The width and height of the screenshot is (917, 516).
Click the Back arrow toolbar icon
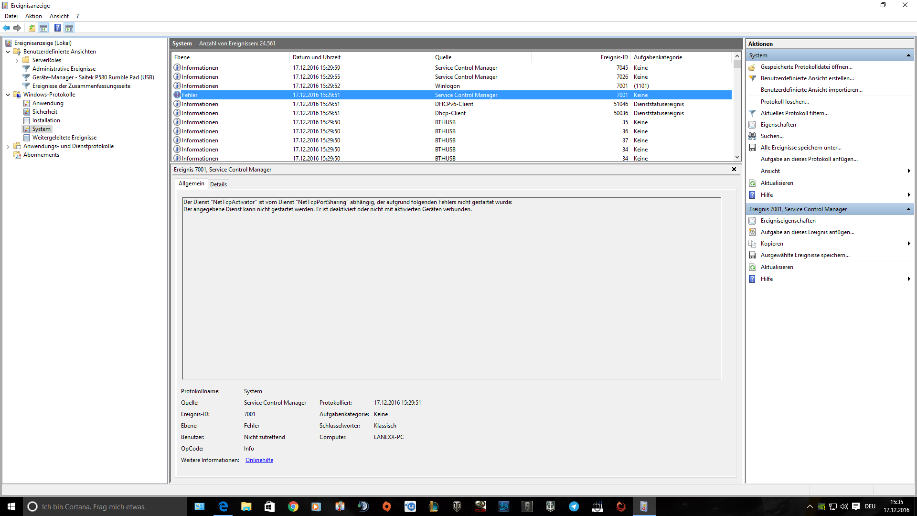[6, 28]
